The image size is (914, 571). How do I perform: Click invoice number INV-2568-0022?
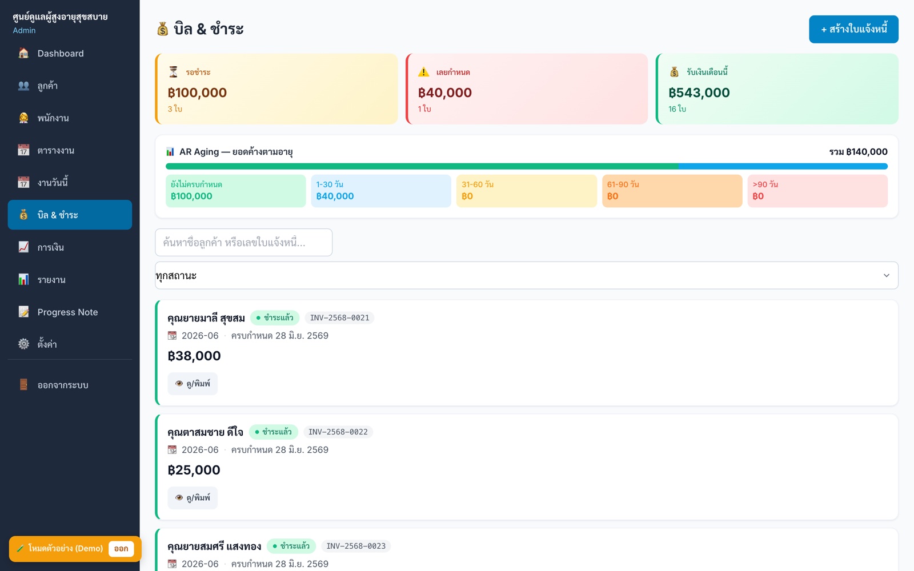click(338, 432)
